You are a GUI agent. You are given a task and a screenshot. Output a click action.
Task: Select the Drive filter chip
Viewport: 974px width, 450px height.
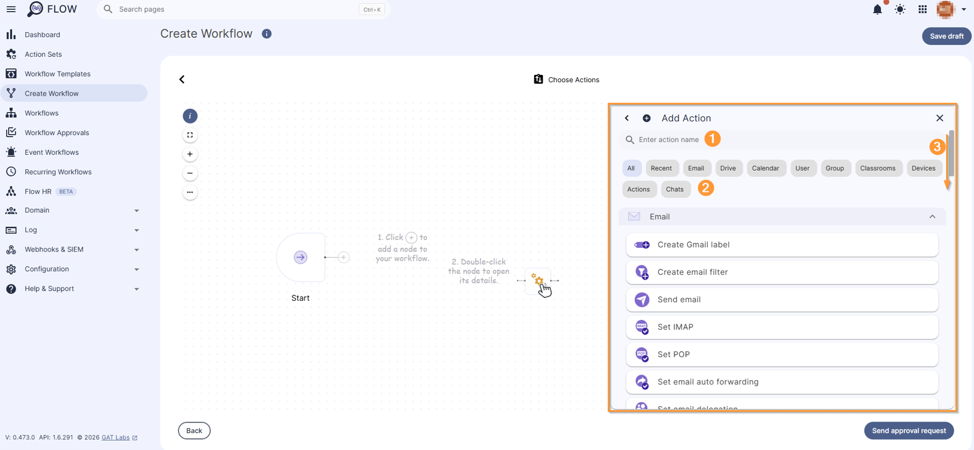[x=728, y=168]
